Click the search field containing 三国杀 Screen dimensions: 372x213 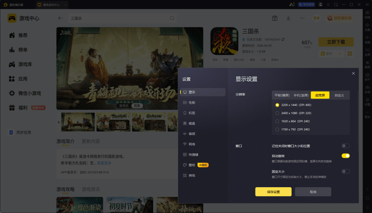pyautogui.click(x=123, y=18)
